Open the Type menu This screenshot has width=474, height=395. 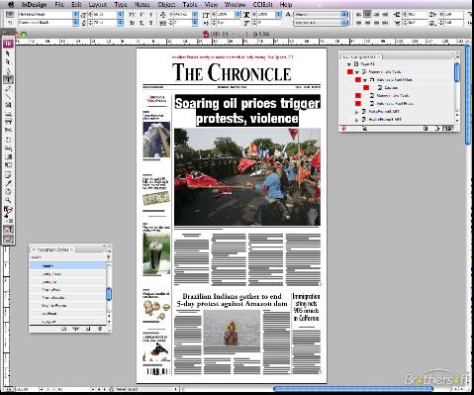tap(121, 4)
